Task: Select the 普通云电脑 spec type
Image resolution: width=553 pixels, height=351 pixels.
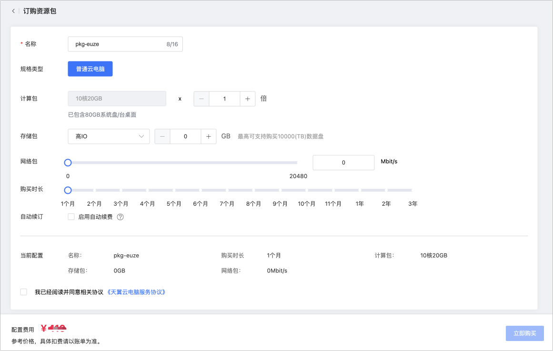Action: pyautogui.click(x=90, y=69)
